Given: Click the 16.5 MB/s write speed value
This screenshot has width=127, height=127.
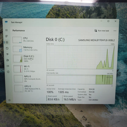Looking at the screenshot, I should pos(70,100).
